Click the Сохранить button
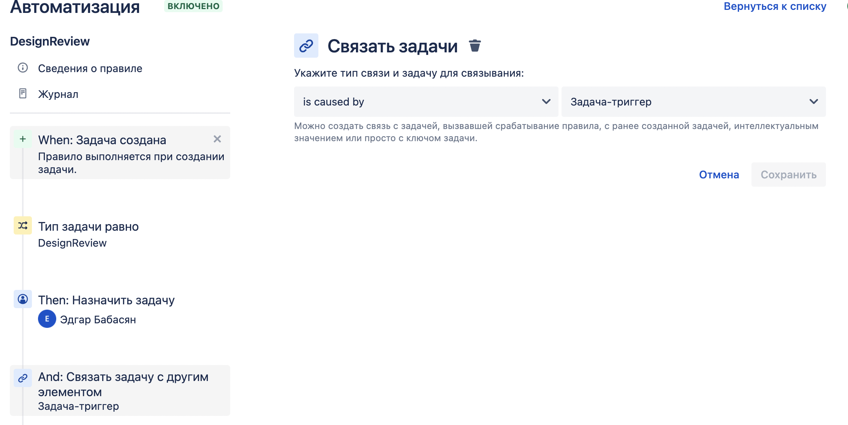This screenshot has width=848, height=425. pos(789,175)
